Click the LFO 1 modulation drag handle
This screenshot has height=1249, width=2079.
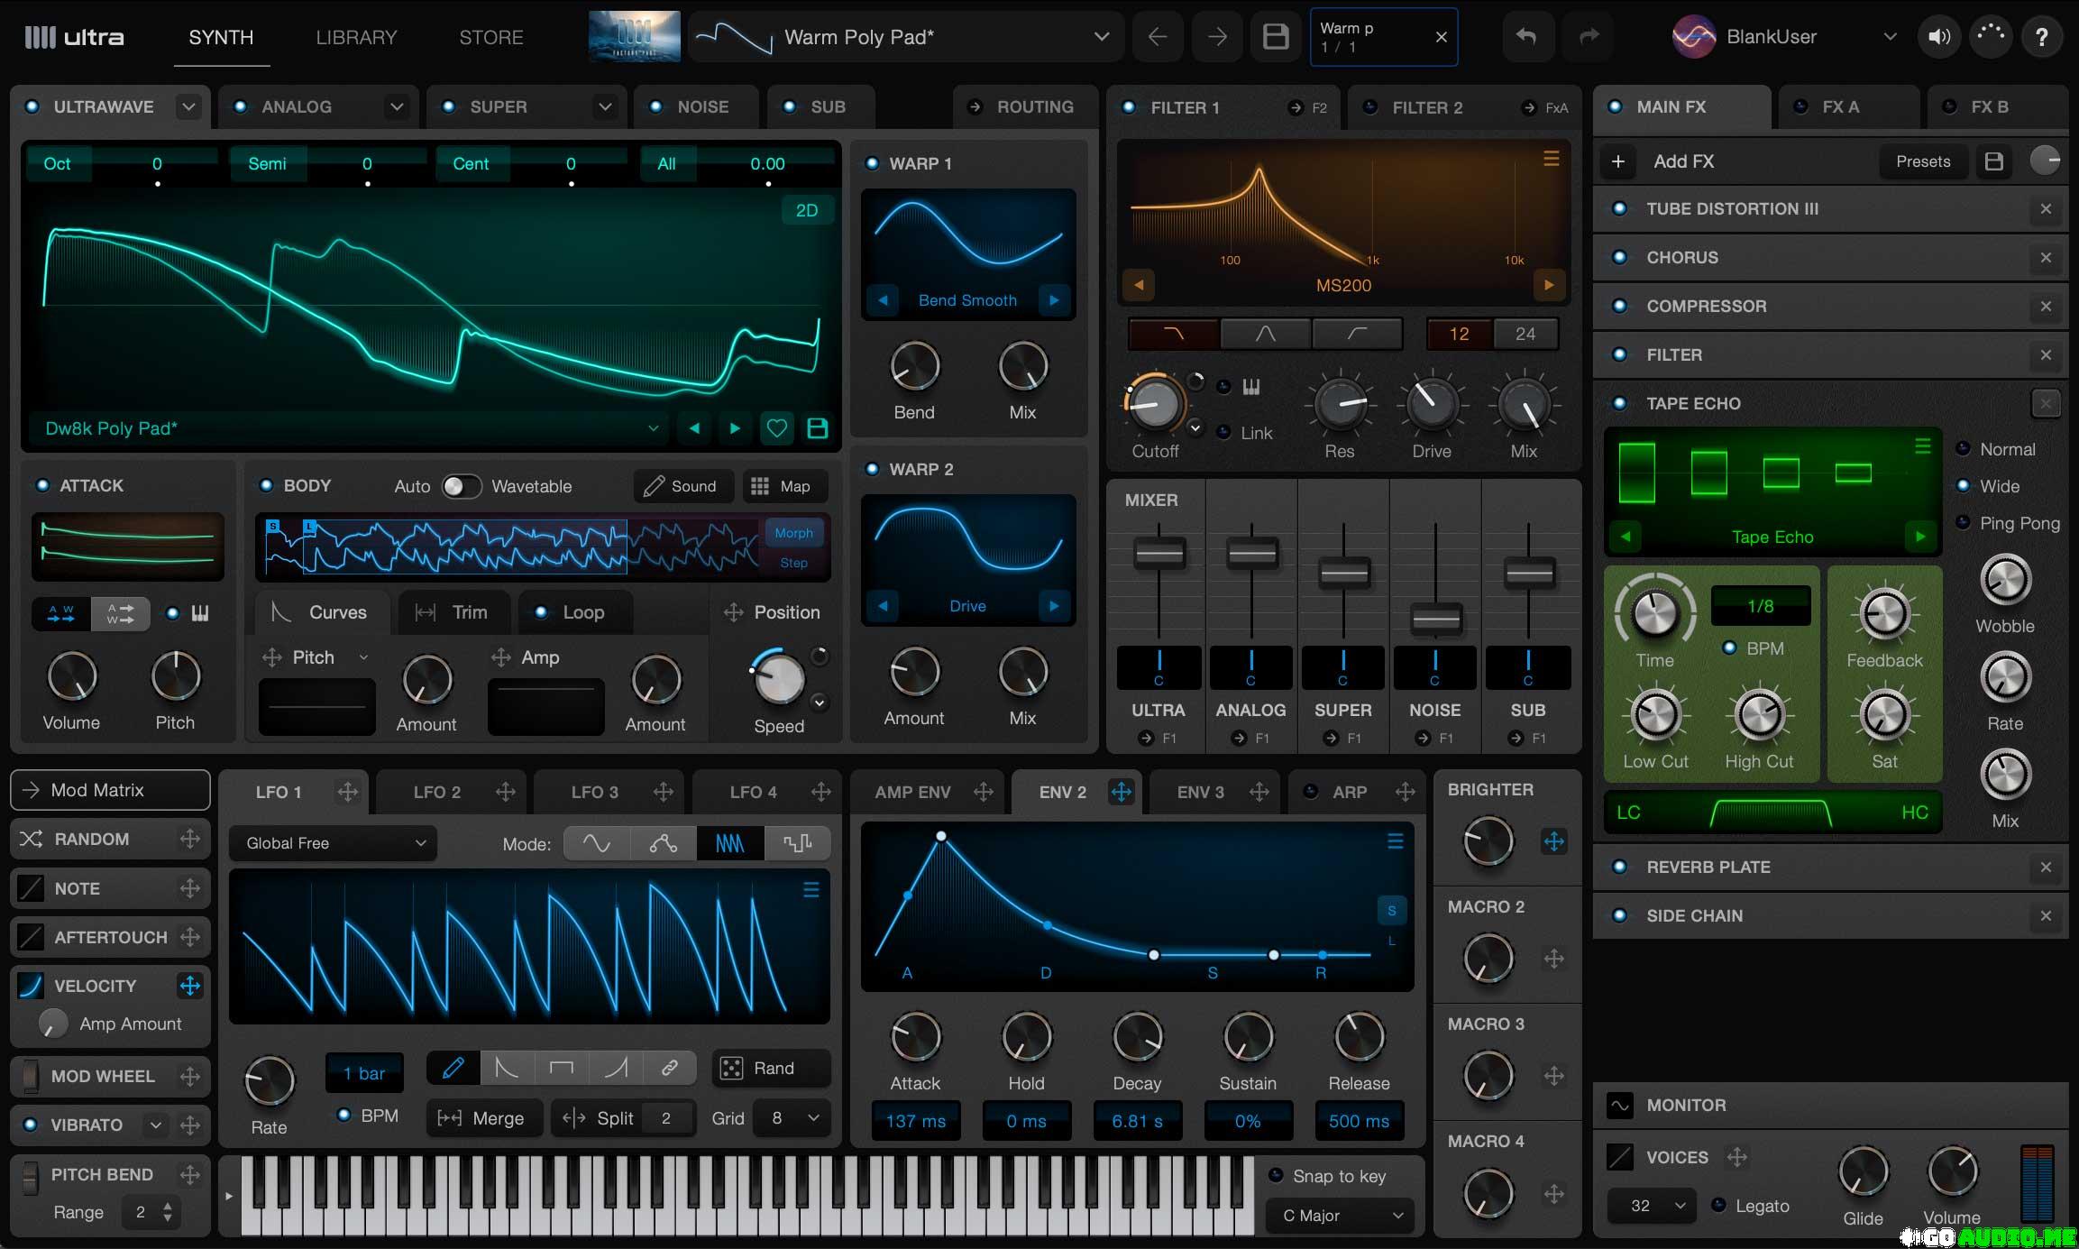pyautogui.click(x=347, y=792)
